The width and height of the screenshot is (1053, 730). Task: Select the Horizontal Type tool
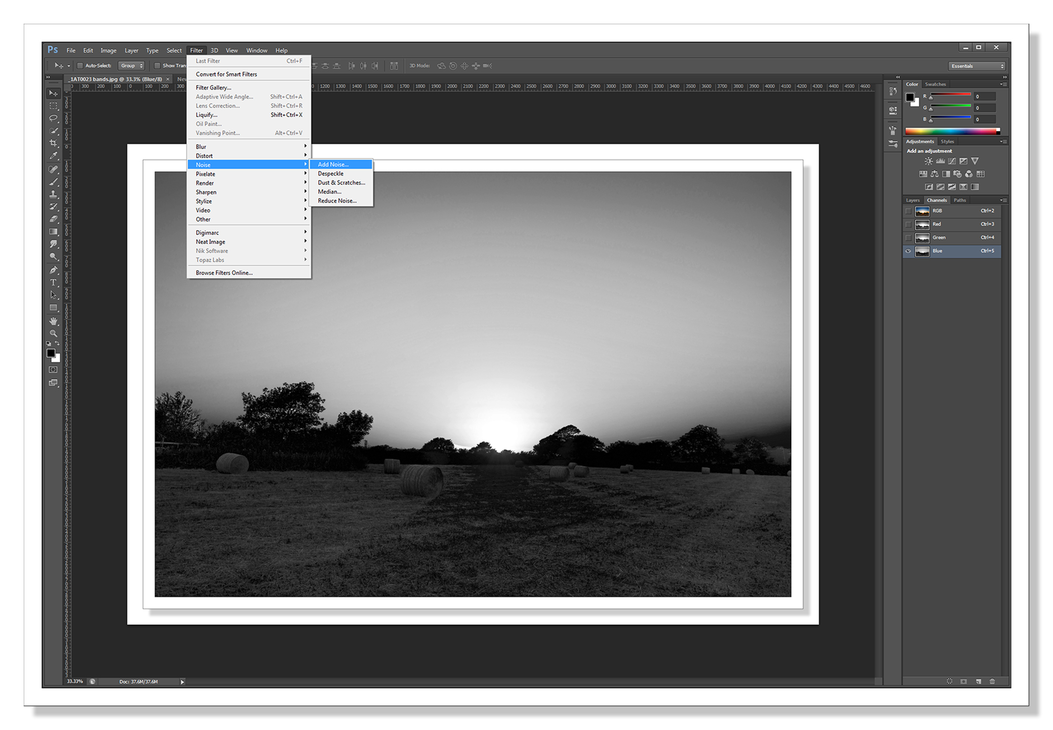click(x=53, y=282)
